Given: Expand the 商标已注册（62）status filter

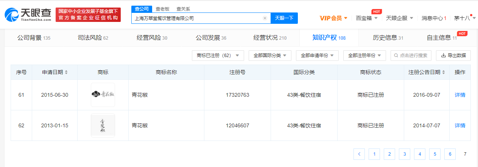Looking at the screenshot, I should (x=218, y=56).
